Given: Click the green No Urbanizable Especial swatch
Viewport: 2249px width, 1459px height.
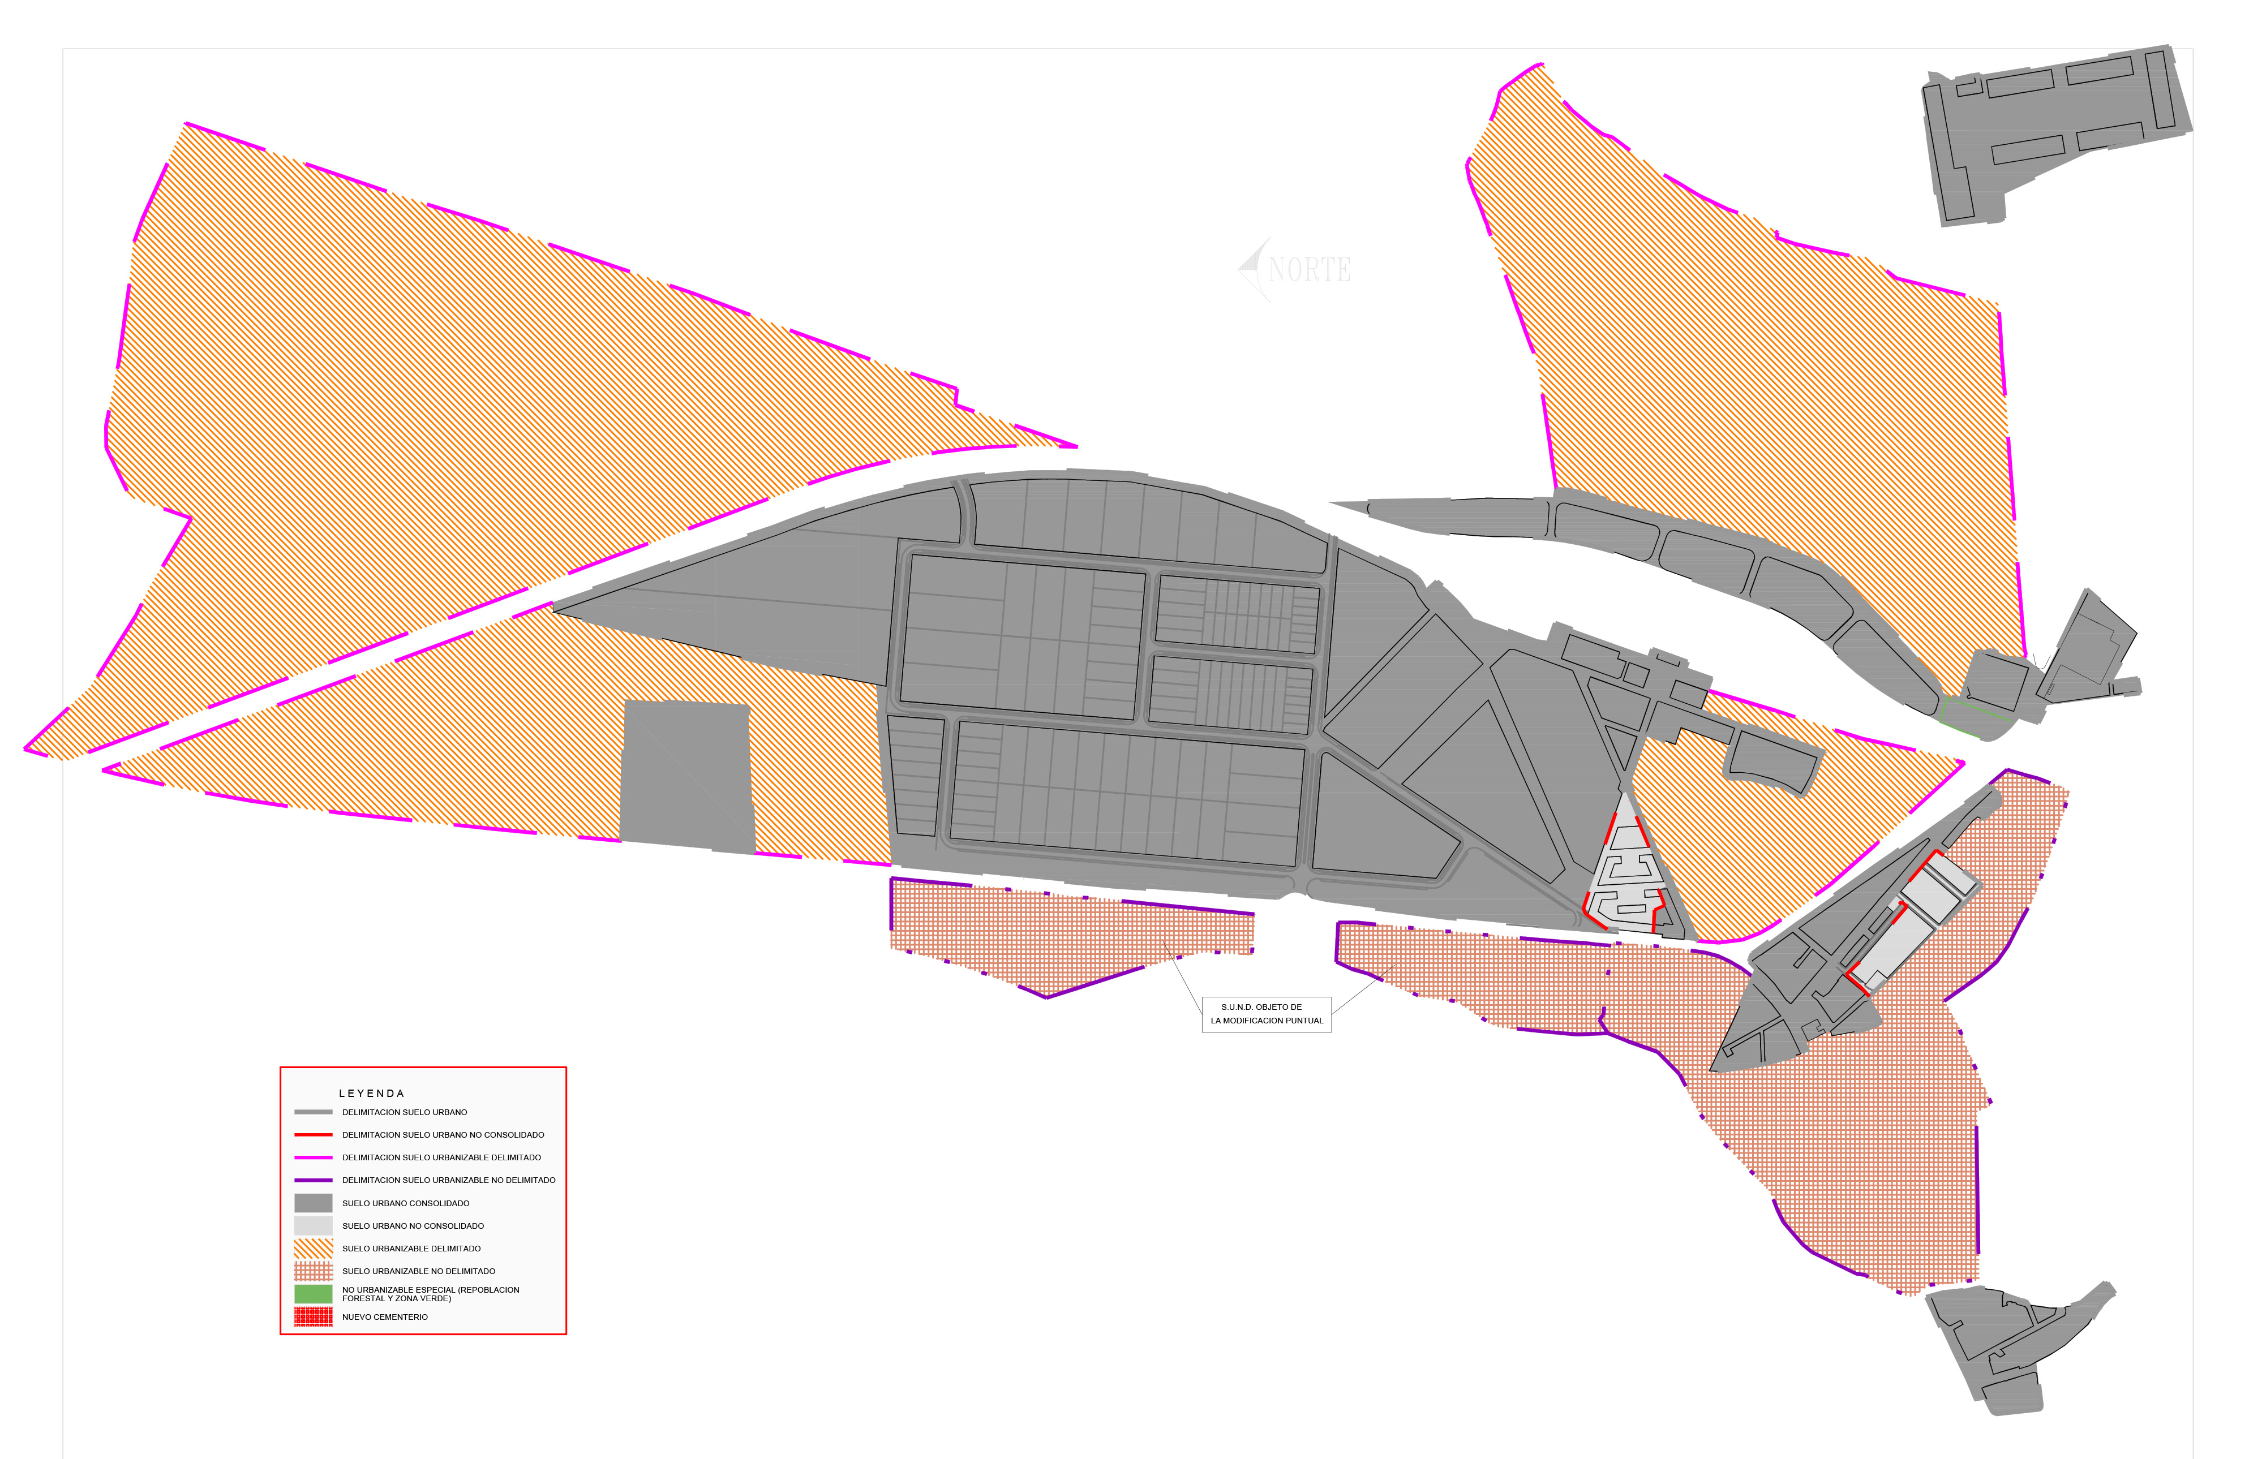Looking at the screenshot, I should [x=313, y=1294].
